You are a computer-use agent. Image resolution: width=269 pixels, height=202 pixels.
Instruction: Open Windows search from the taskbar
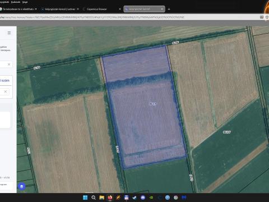[x=94, y=198]
